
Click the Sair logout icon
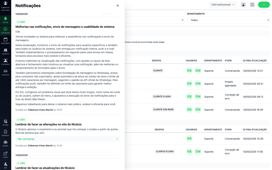pos(5,165)
